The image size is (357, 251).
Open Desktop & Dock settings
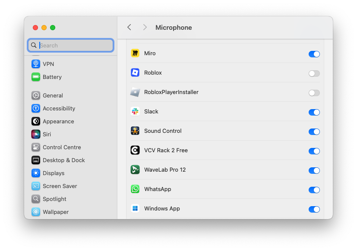(x=63, y=160)
